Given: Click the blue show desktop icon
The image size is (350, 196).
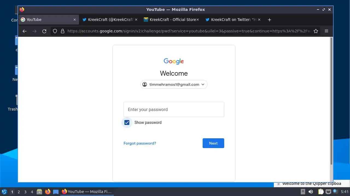Looking at the screenshot, I should tap(56, 192).
